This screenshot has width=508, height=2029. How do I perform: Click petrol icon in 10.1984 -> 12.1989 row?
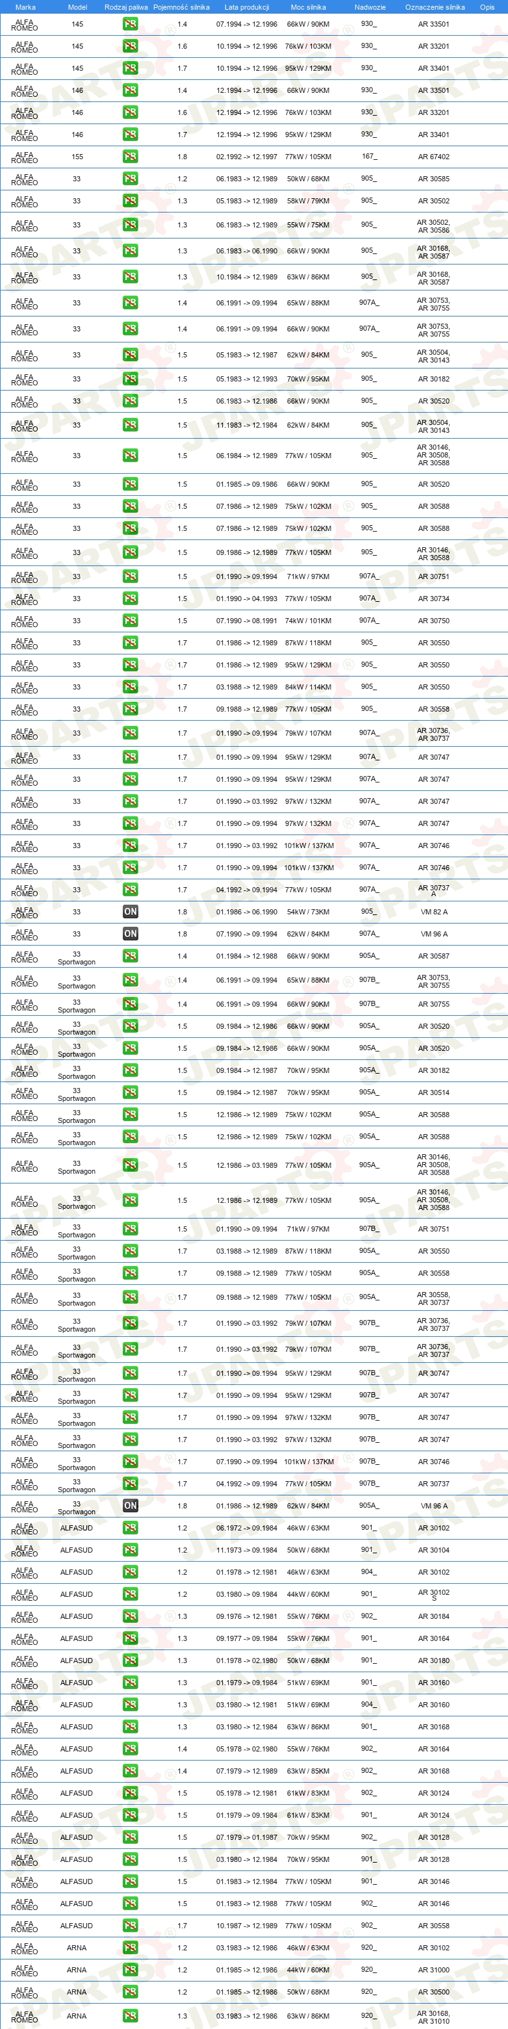coord(130,278)
